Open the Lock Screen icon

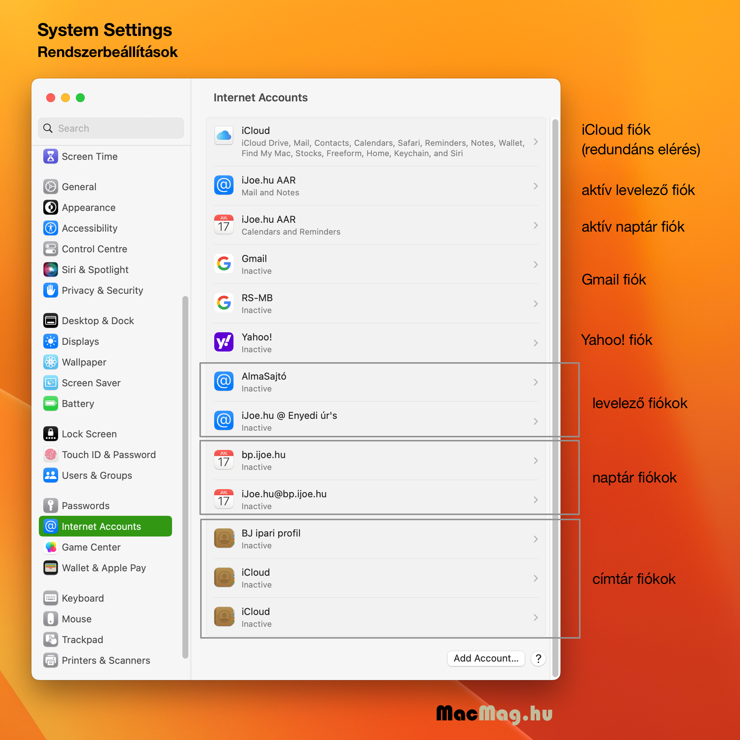51,434
